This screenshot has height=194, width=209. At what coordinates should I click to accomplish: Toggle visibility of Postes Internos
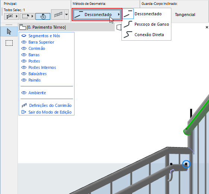click(24, 67)
